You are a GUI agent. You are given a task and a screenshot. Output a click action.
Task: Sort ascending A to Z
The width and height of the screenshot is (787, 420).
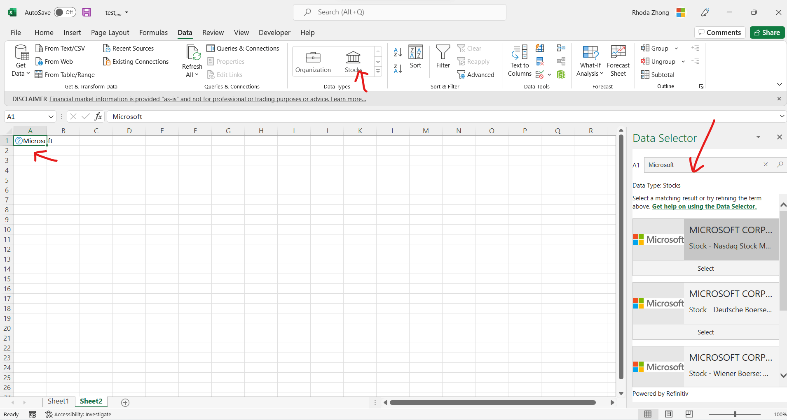[398, 52]
